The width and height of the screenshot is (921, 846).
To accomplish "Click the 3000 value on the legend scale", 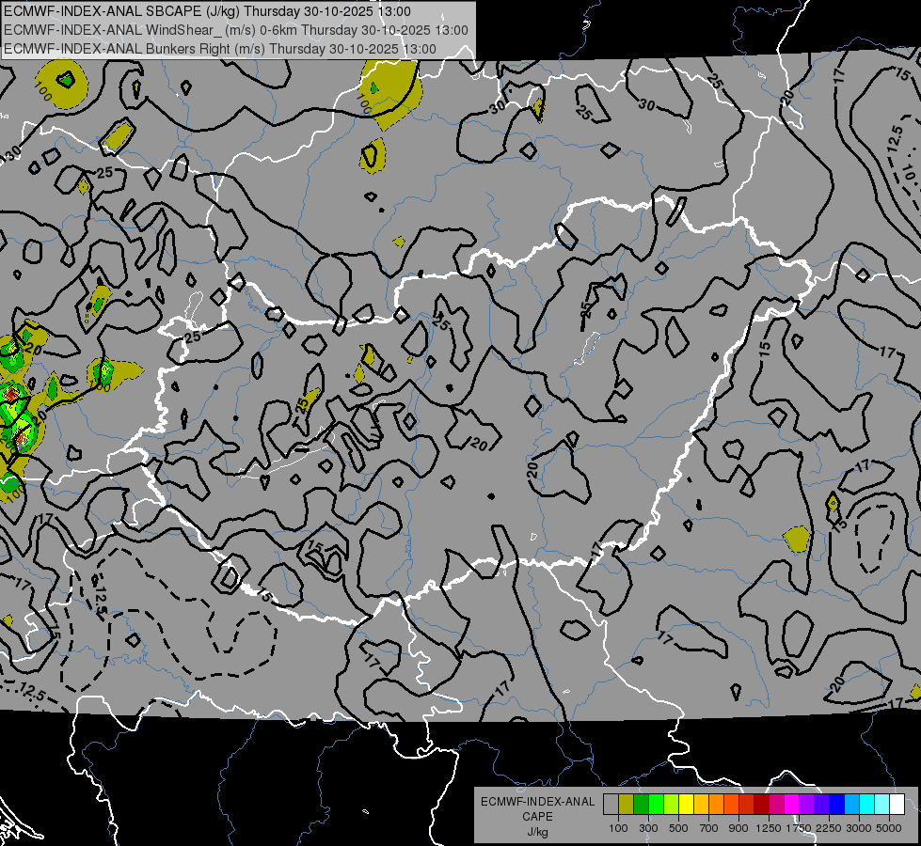I will pos(858,828).
